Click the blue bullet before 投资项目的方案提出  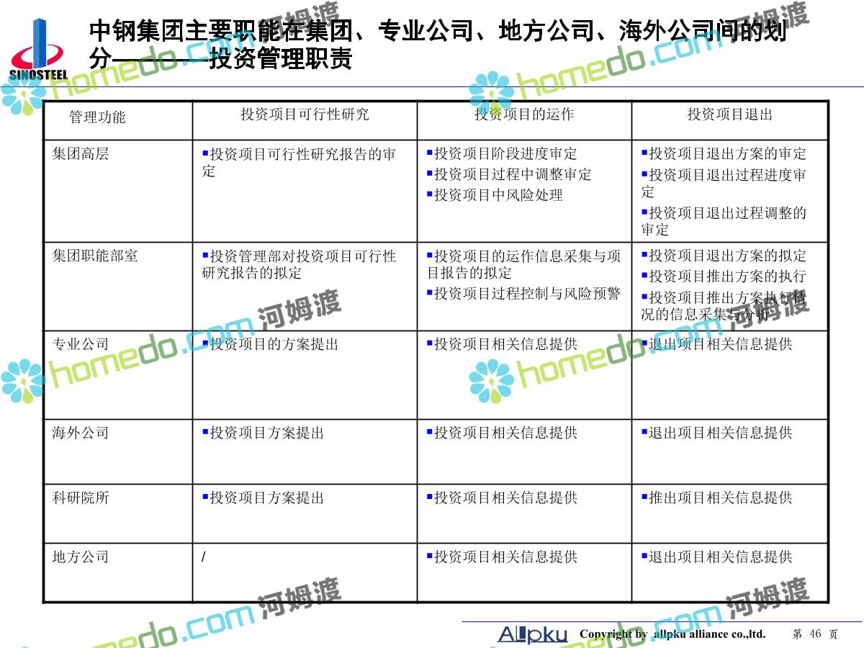[x=205, y=343]
